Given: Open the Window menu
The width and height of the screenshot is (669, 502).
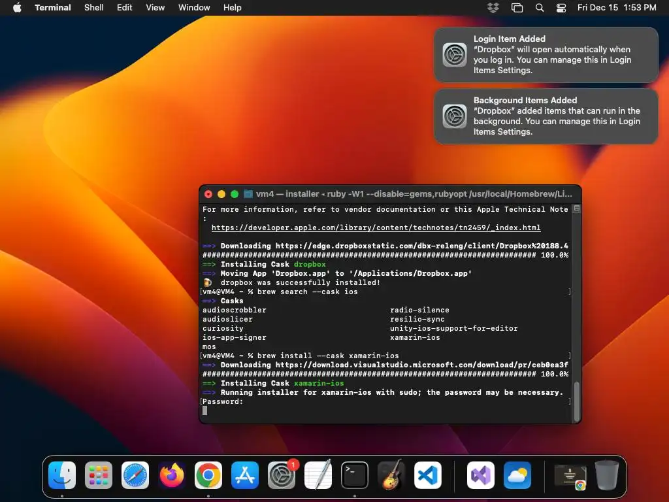Looking at the screenshot, I should pos(194,7).
